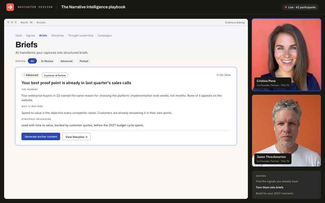This screenshot has width=325, height=203.
Task: Click the 'STRATEGIC MESSAGING' section label
Action: pyautogui.click(x=36, y=119)
